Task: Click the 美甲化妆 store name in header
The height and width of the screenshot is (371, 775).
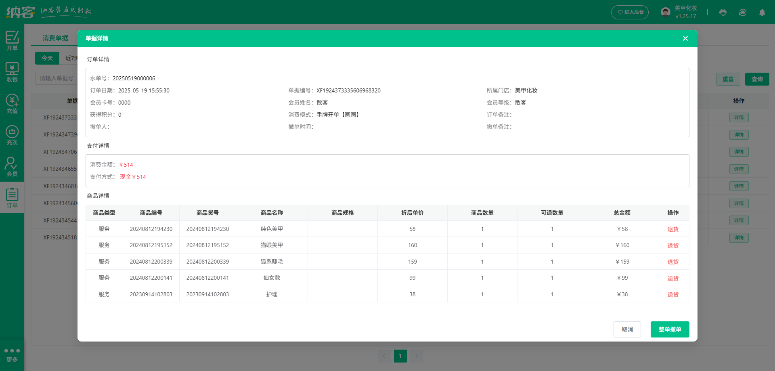Action: pos(686,8)
